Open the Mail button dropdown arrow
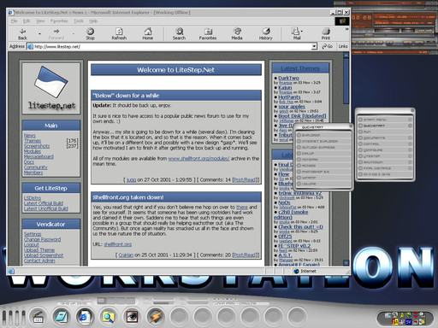438x328 pixels. coord(302,32)
